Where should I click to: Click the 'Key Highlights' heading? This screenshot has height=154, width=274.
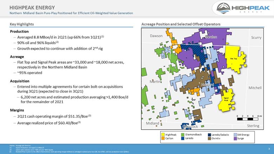coord(22,24)
